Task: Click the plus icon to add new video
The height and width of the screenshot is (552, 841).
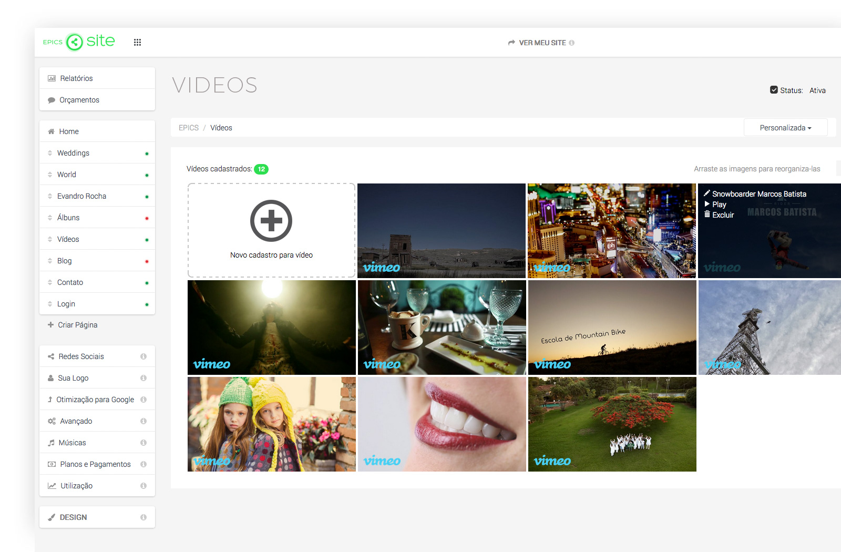Action: pos(271,221)
